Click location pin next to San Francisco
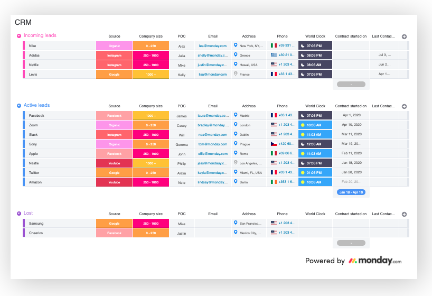The image size is (432, 296). click(236, 223)
